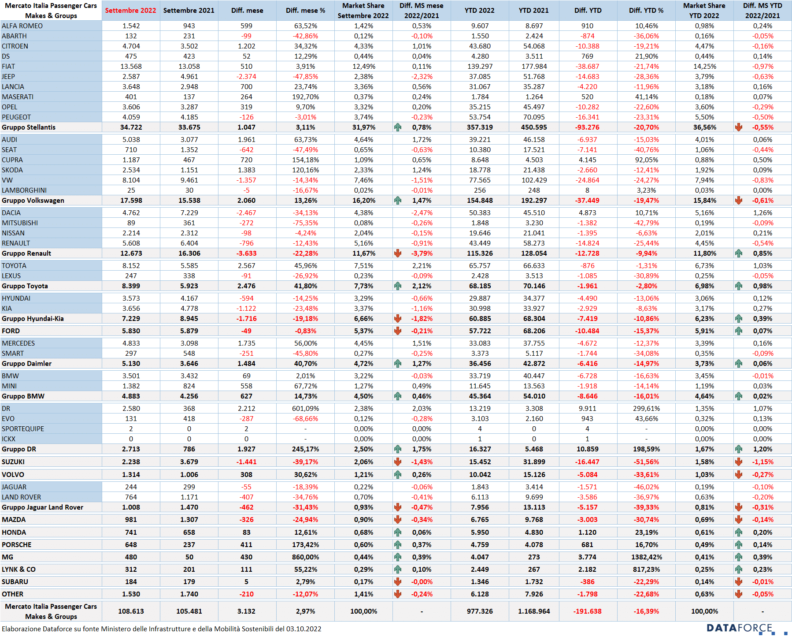
Task: Click the green up arrow in LYNK & CO YTD share column
Action: [x=739, y=570]
